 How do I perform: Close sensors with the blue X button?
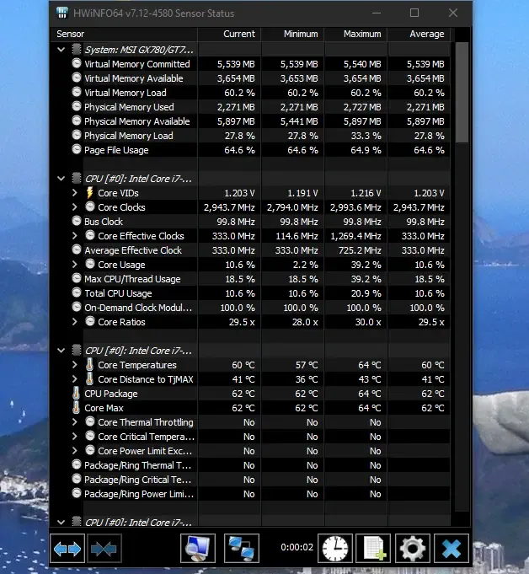tap(452, 548)
